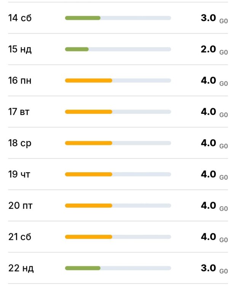Click the green bar for 22 нд

[x=83, y=268]
